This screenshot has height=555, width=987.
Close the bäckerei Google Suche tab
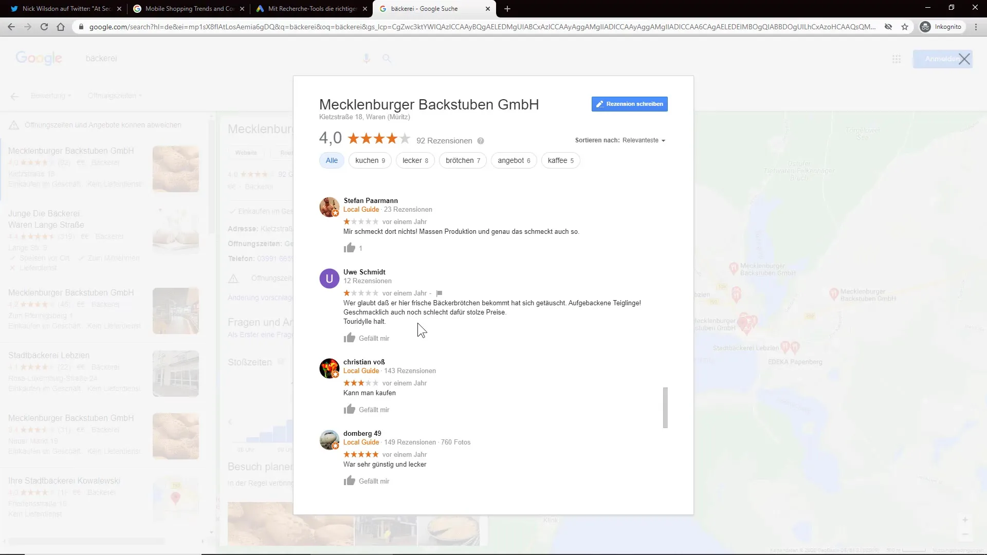coord(488,9)
